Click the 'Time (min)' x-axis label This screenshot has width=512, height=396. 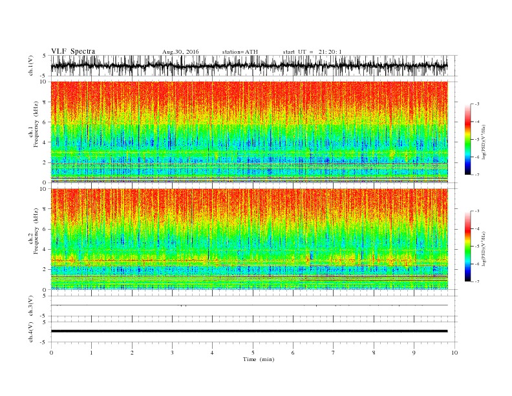[259, 359]
